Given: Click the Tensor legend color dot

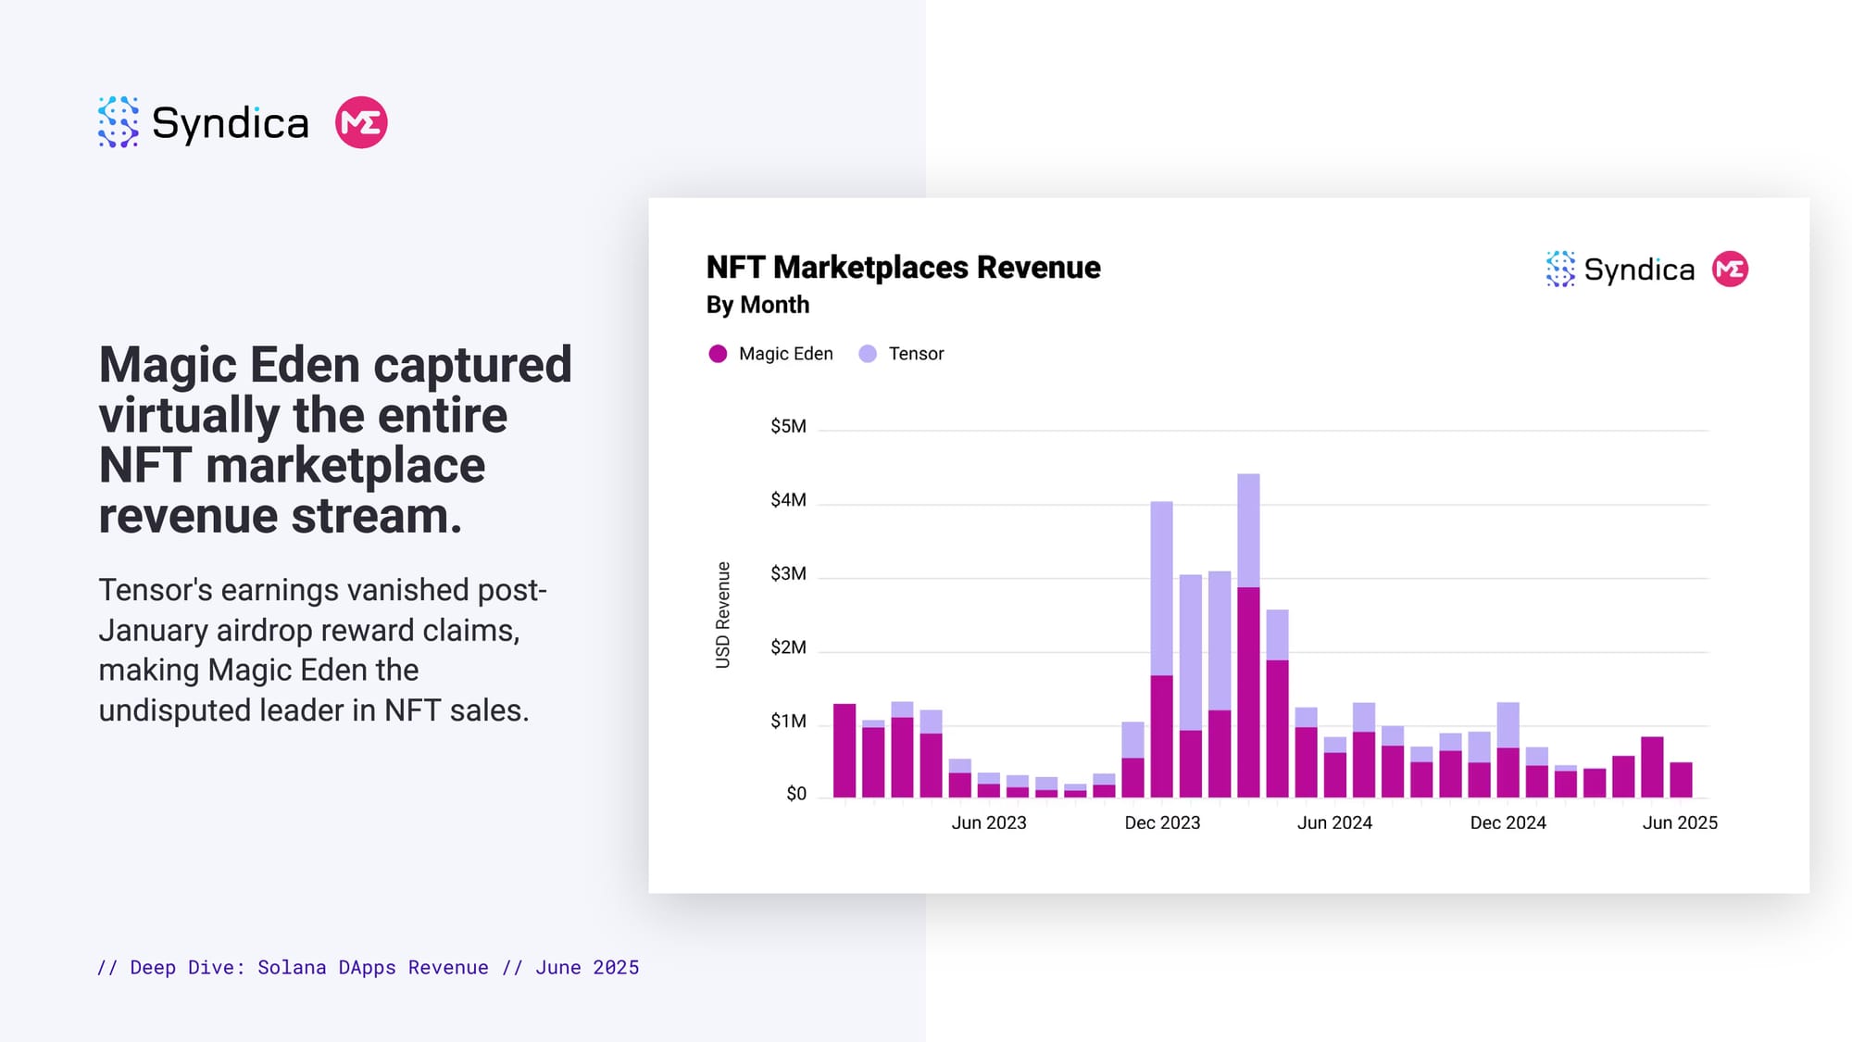Looking at the screenshot, I should pyautogui.click(x=868, y=354).
